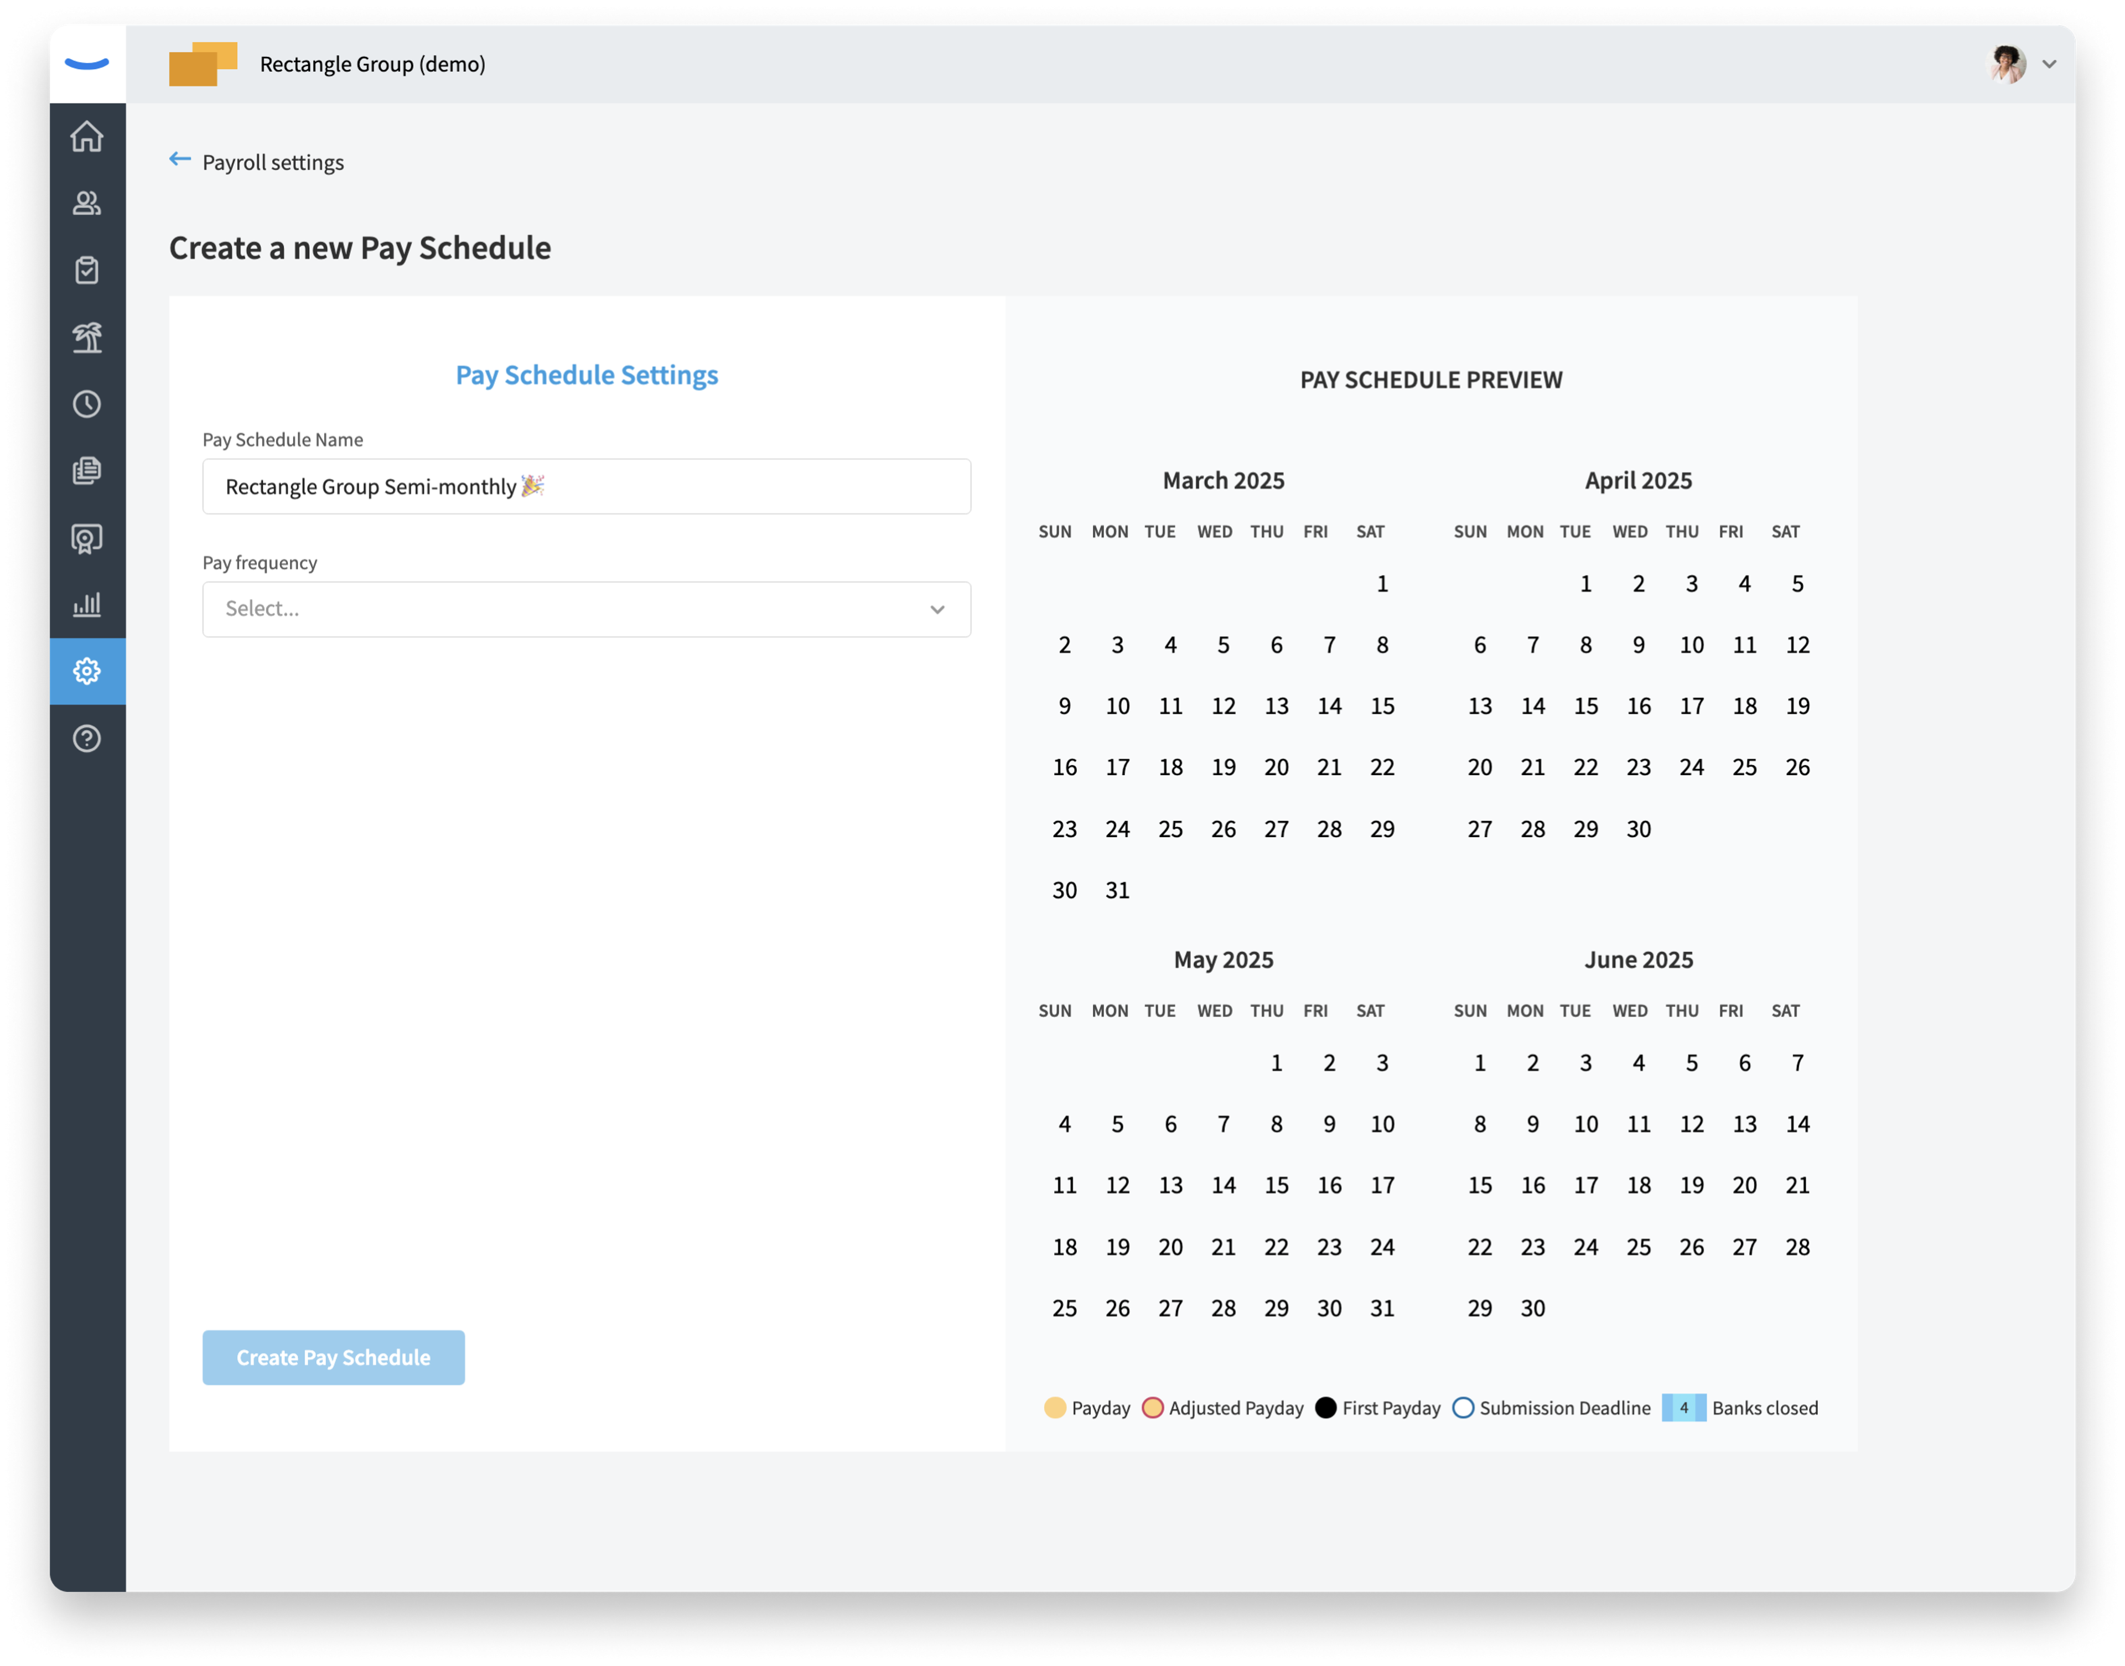Click the Create a new Pay Schedule title
Screen dimensions: 2125x1666
(x=360, y=248)
